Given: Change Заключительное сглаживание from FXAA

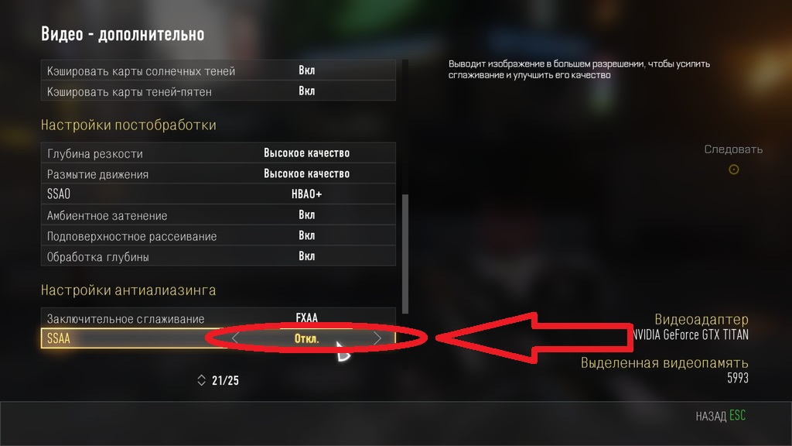Looking at the screenshot, I should 306,317.
